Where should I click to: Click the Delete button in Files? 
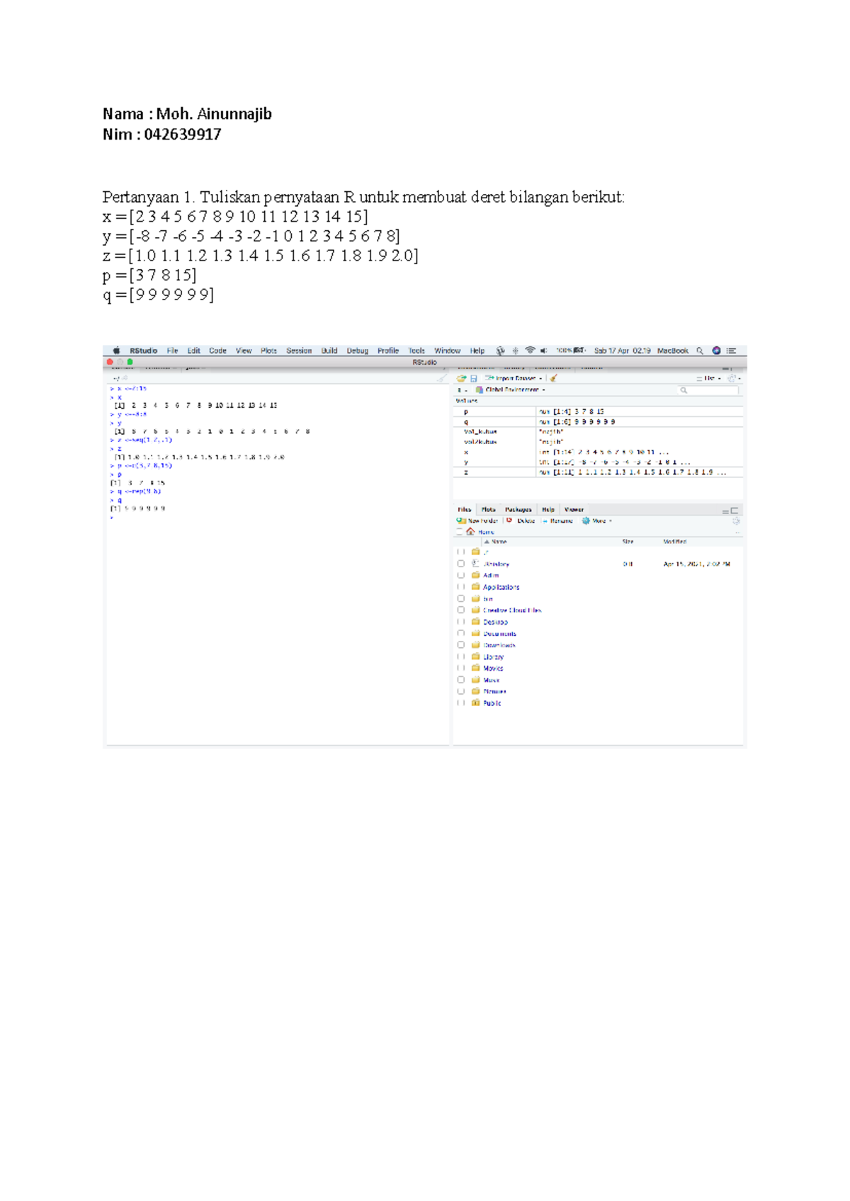click(521, 520)
